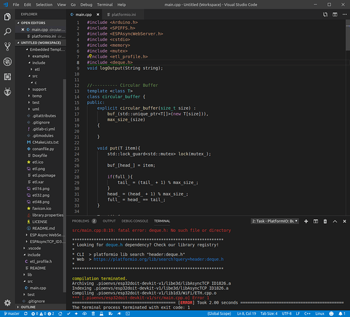Run PlatformIO Test flask icon

point(101,314)
